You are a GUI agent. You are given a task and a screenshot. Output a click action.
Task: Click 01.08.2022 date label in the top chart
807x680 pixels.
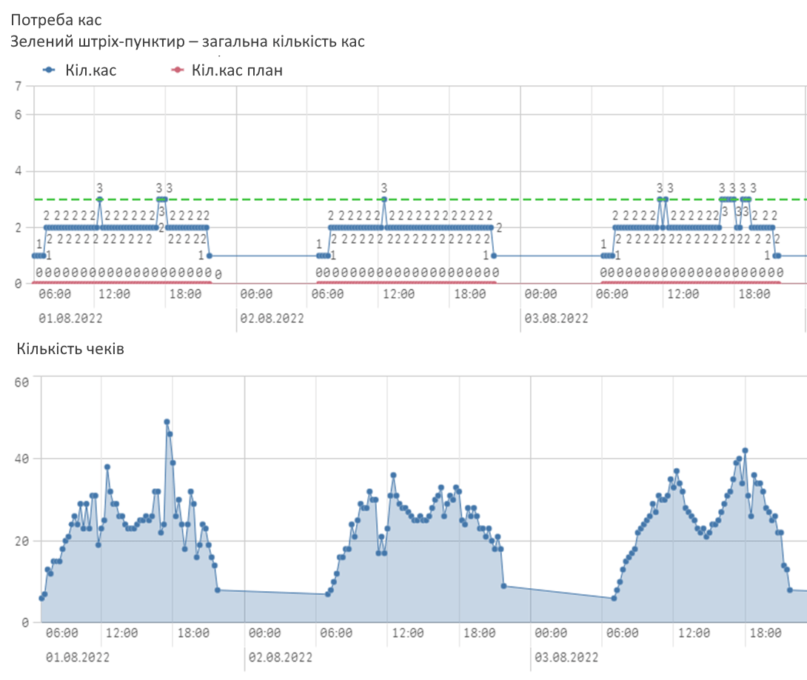click(x=70, y=319)
